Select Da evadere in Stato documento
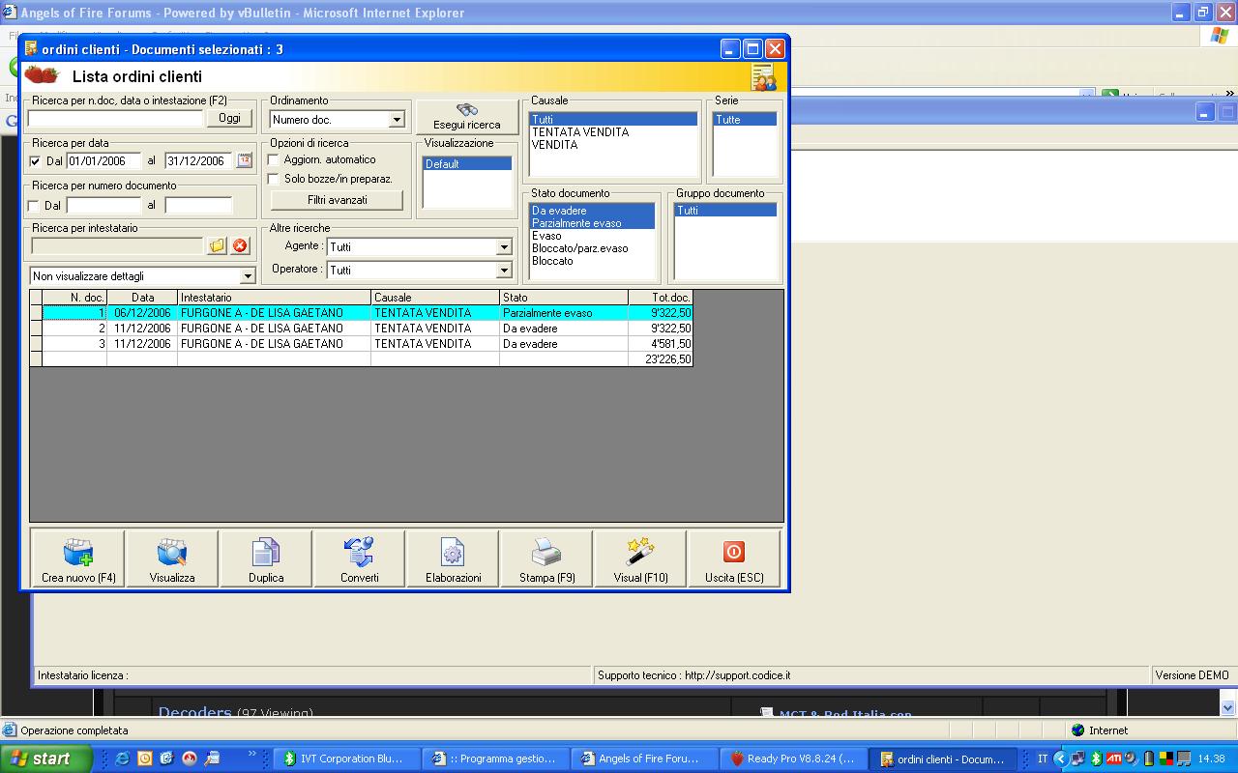The width and height of the screenshot is (1238, 773). (592, 211)
